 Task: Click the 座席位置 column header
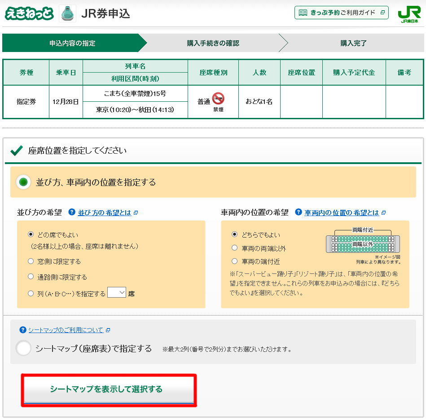[x=301, y=73]
